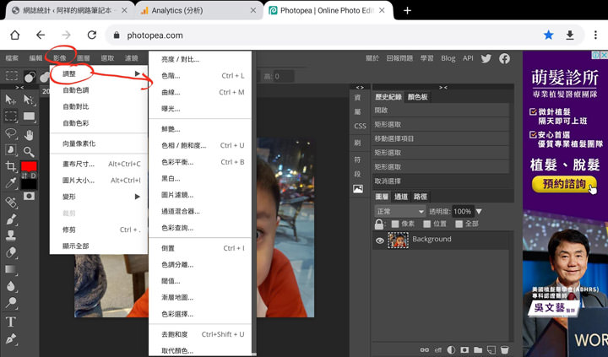Select the Pen tool
The image size is (608, 357).
pyautogui.click(x=11, y=338)
